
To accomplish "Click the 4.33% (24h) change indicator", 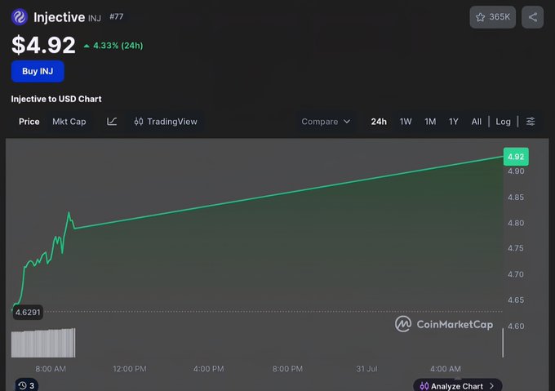I will pyautogui.click(x=113, y=46).
